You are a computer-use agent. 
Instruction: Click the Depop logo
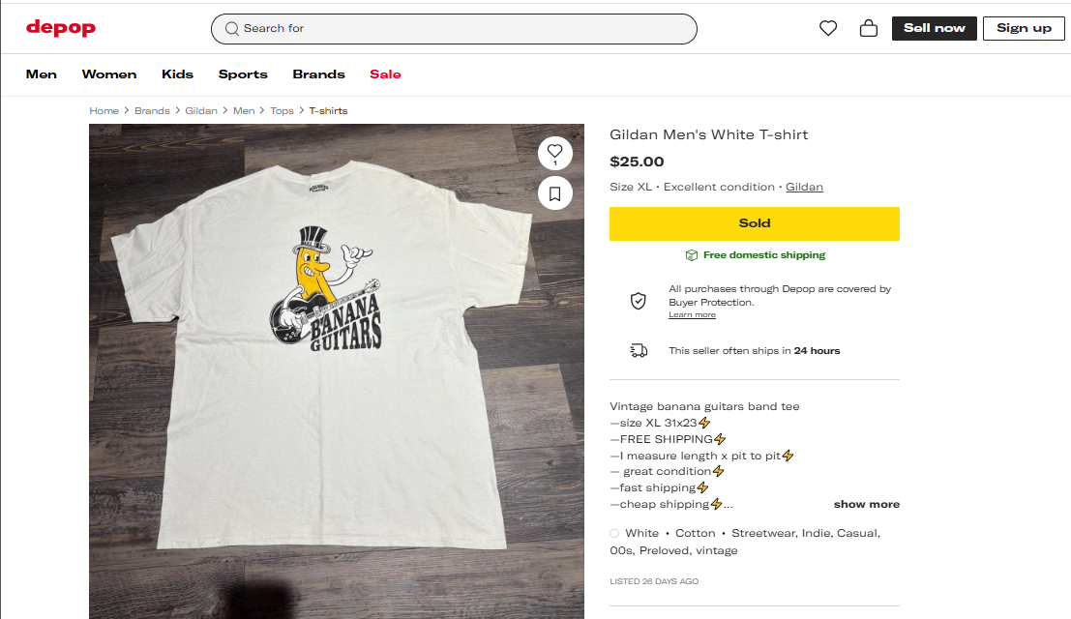point(60,28)
